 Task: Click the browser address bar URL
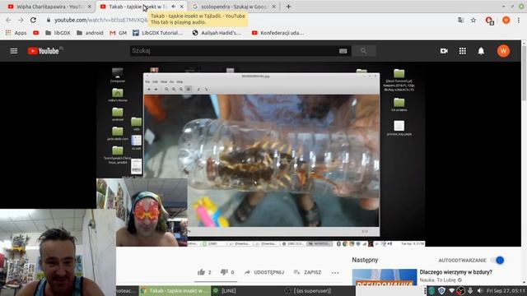pos(100,20)
